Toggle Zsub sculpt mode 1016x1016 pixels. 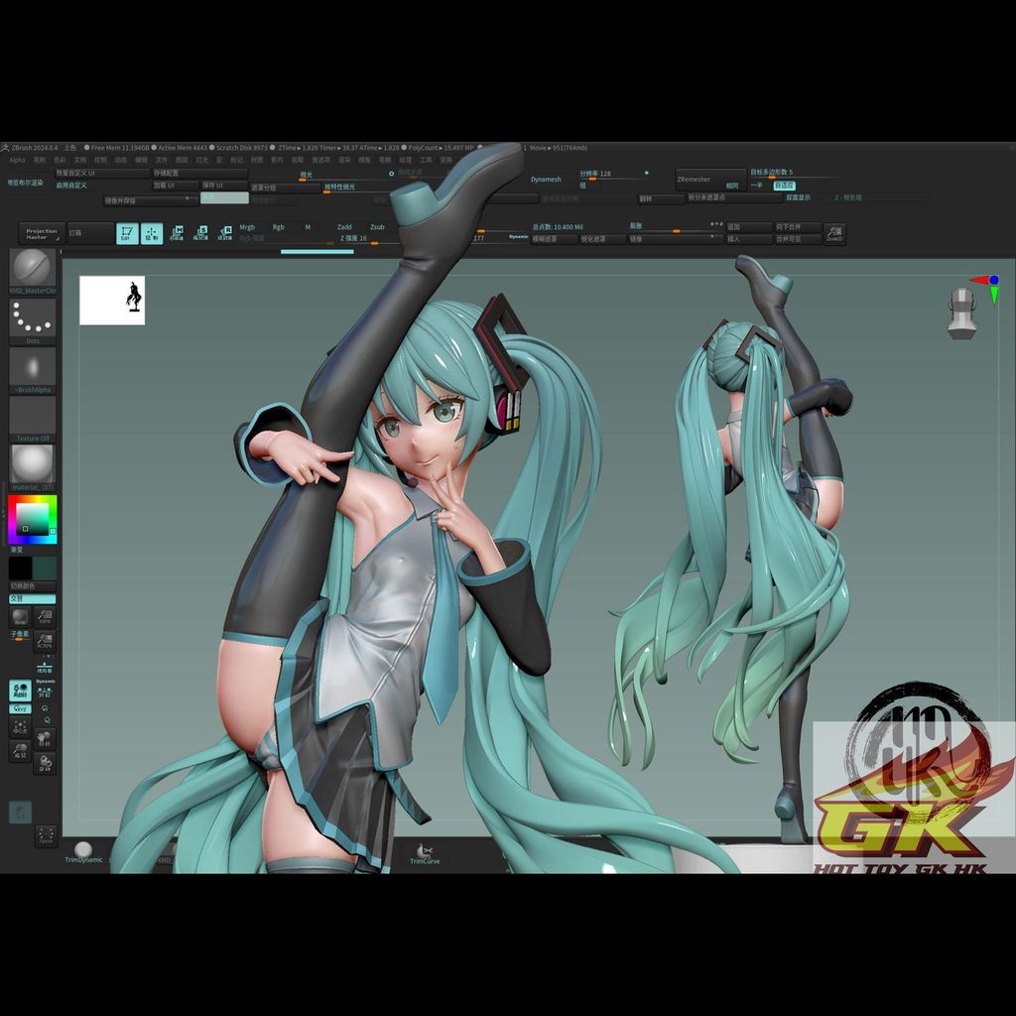[377, 227]
